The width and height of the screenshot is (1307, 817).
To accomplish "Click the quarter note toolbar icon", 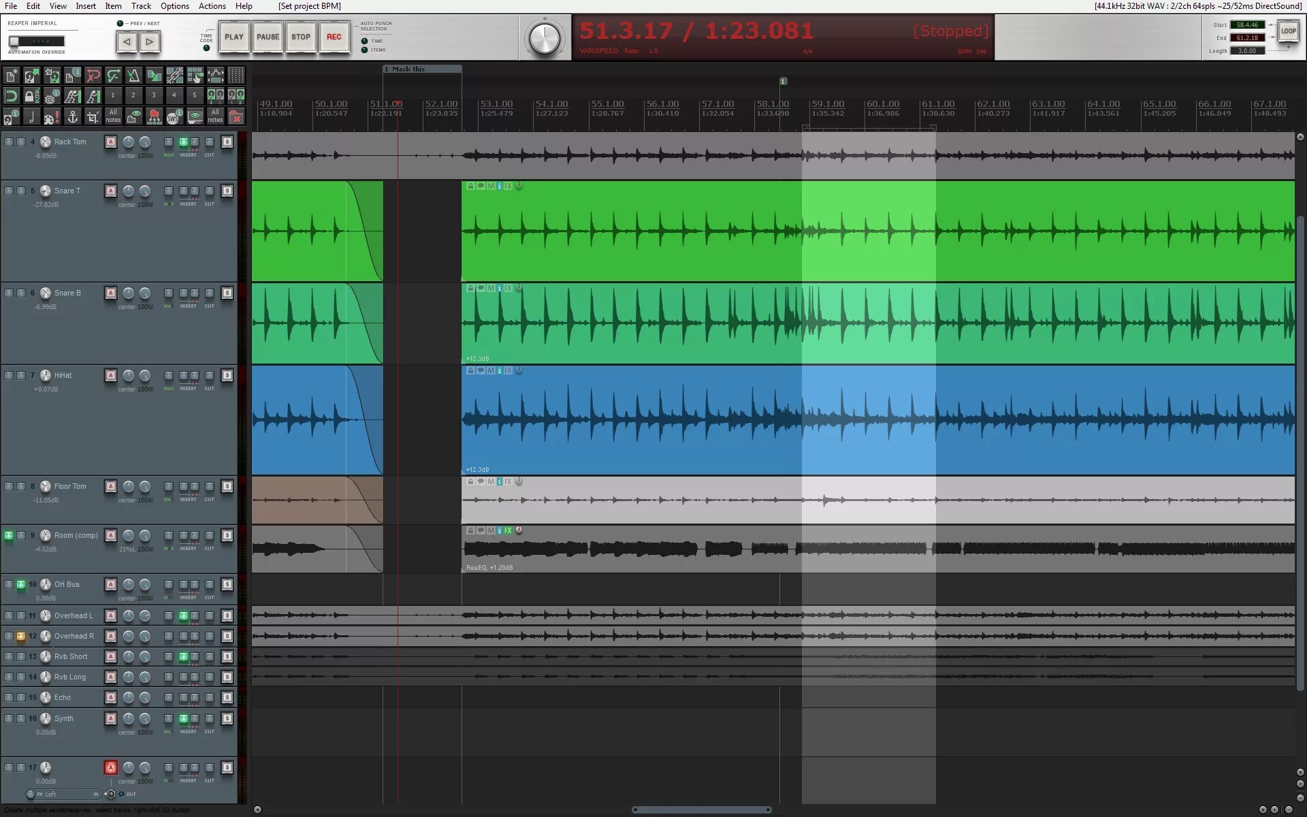I will coord(31,116).
